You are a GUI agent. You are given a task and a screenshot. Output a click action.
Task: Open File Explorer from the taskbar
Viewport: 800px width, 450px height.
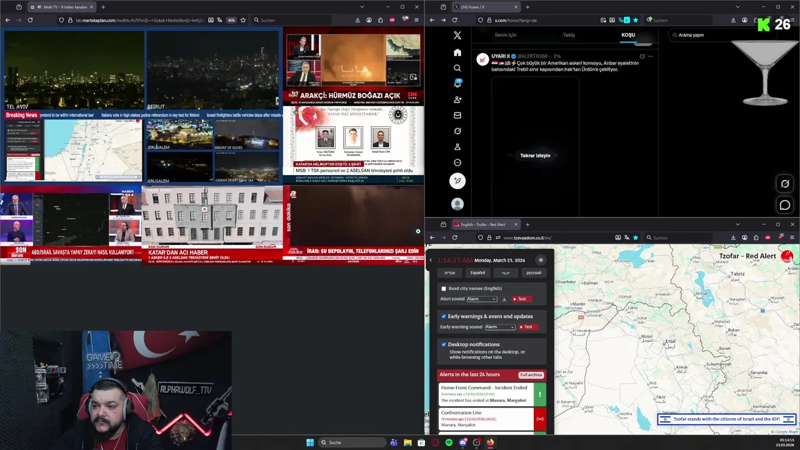click(x=407, y=442)
